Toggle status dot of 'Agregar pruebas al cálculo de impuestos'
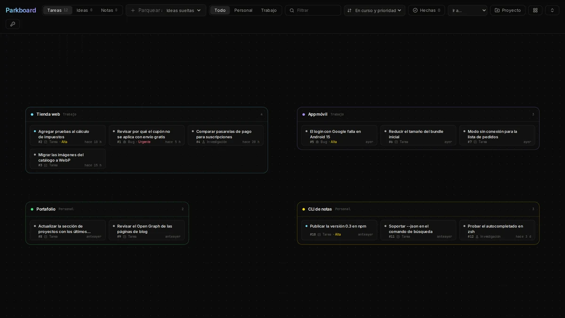The image size is (565, 318). [x=35, y=131]
